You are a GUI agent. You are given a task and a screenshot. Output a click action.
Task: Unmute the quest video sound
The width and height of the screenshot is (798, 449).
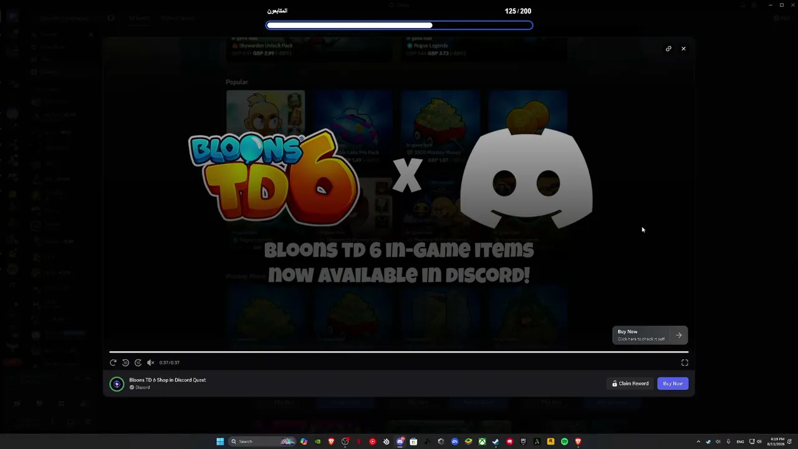point(150,362)
